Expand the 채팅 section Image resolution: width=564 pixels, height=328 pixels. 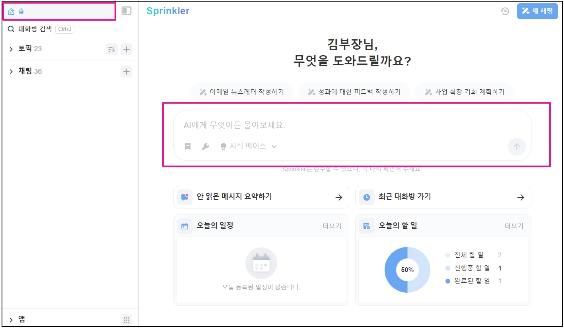pos(11,72)
